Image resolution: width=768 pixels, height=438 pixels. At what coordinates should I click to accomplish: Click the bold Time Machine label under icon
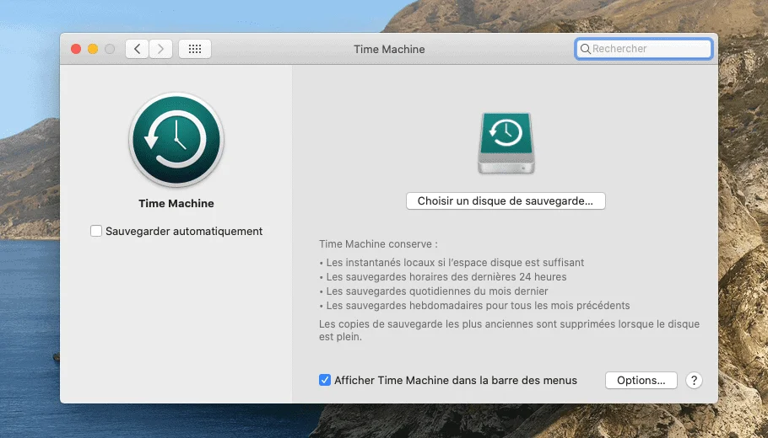pos(176,203)
